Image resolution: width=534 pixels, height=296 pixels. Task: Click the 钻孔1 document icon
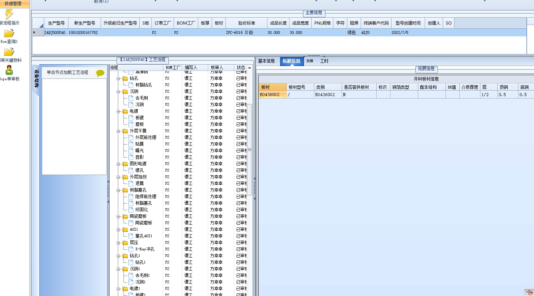point(131,262)
